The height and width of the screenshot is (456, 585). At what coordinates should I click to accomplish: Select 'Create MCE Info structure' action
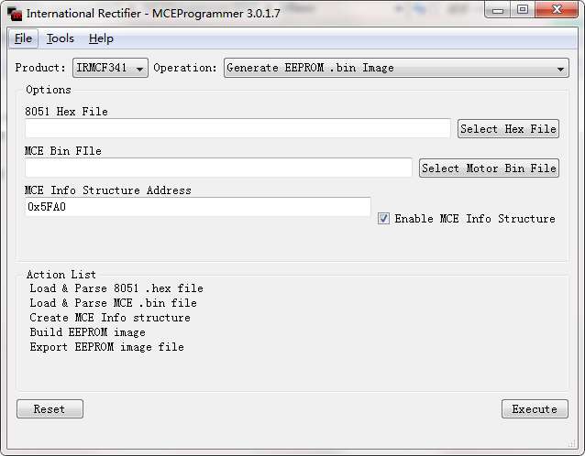click(x=110, y=318)
